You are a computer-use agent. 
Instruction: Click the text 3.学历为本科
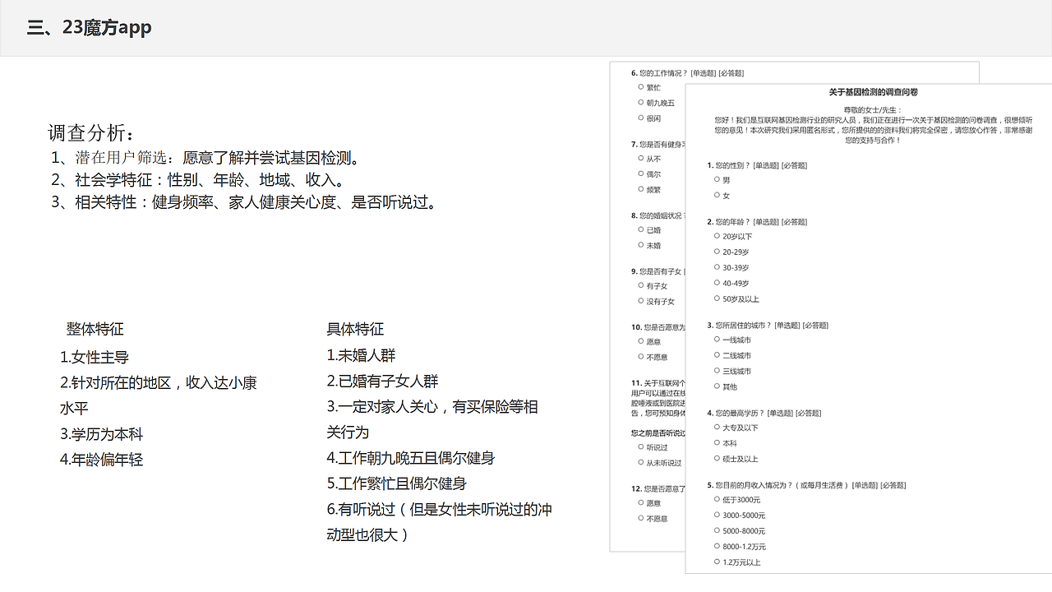click(102, 434)
